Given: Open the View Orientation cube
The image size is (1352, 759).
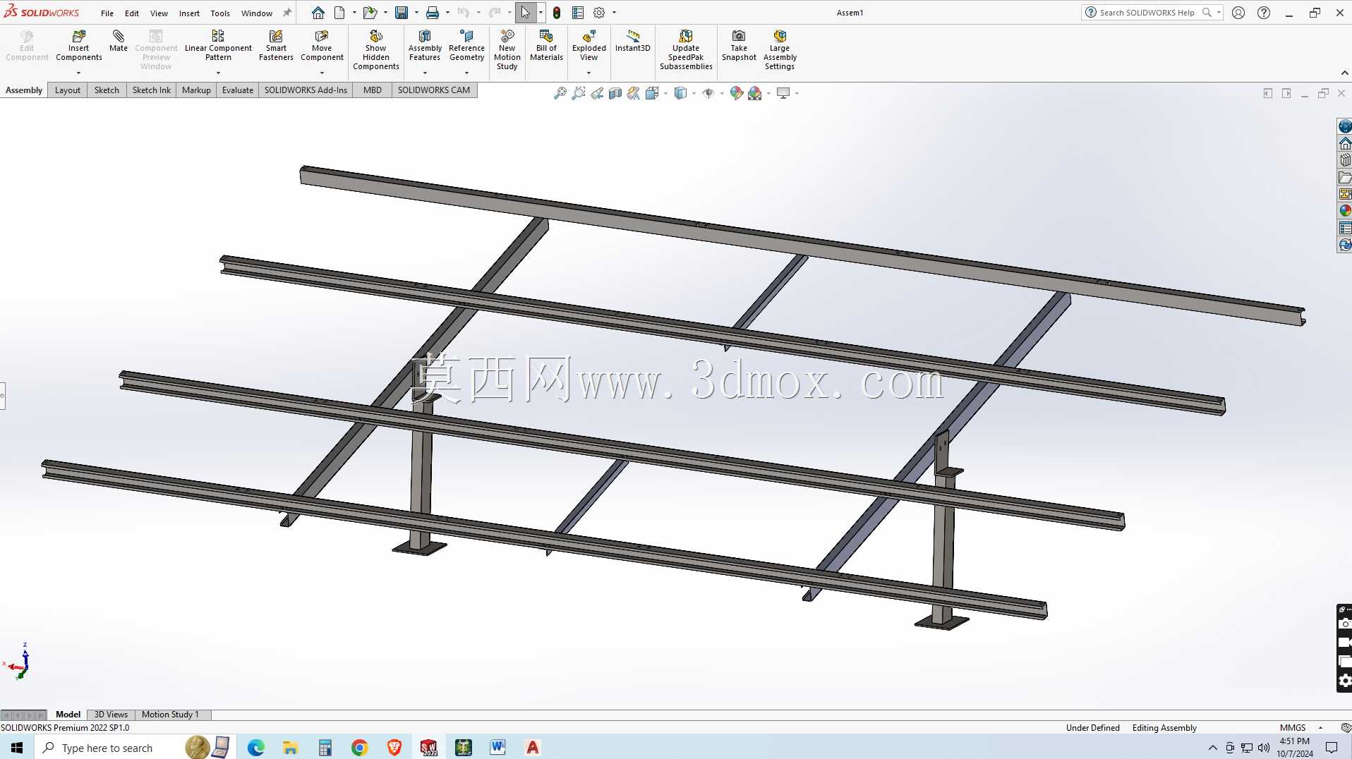Looking at the screenshot, I should (652, 93).
